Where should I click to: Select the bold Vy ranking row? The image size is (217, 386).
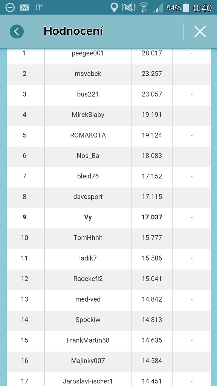[x=109, y=217]
